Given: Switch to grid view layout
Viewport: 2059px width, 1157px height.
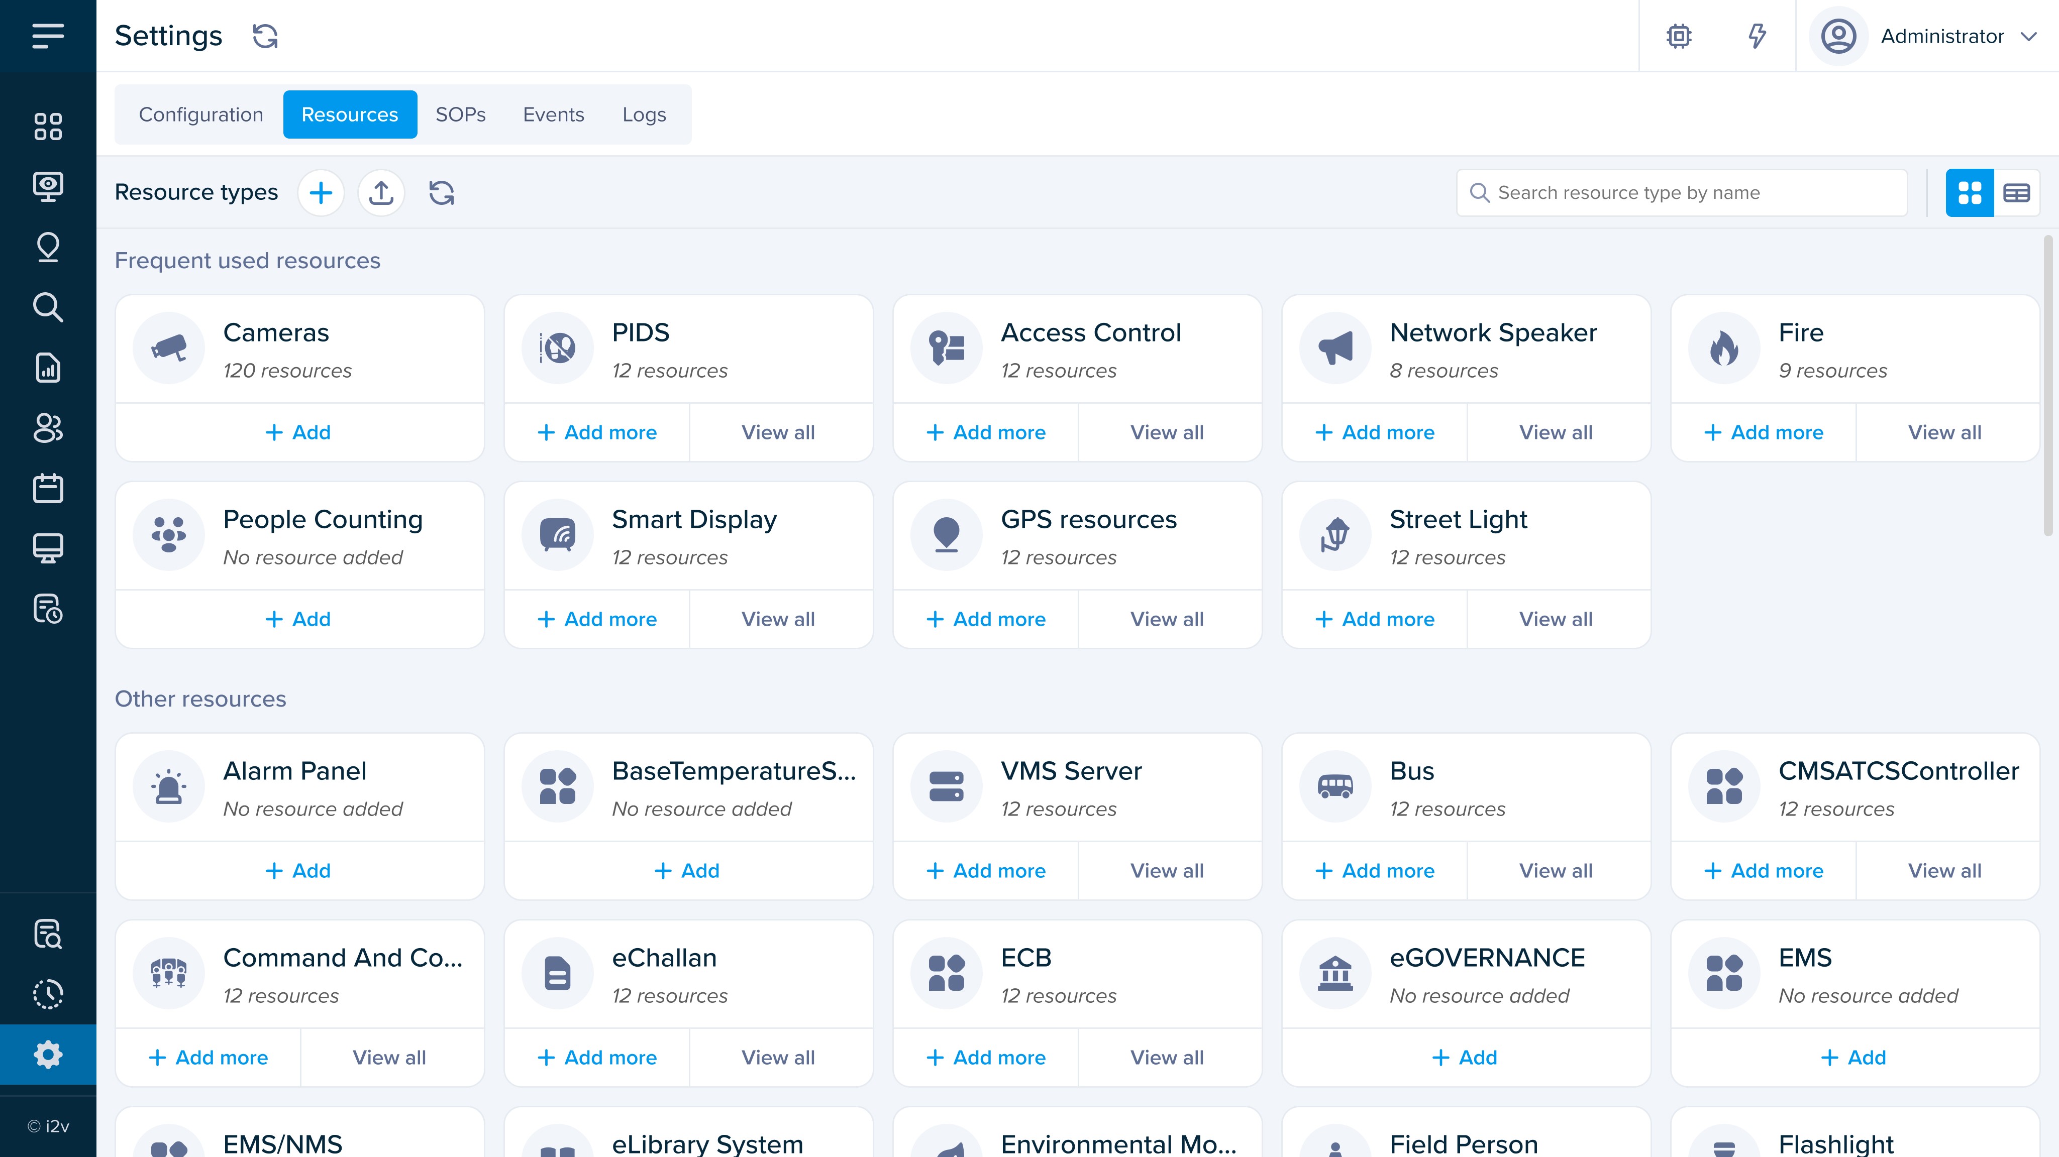Looking at the screenshot, I should 1970,192.
